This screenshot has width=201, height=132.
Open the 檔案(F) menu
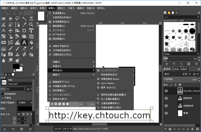pyautogui.click(x=5, y=8)
